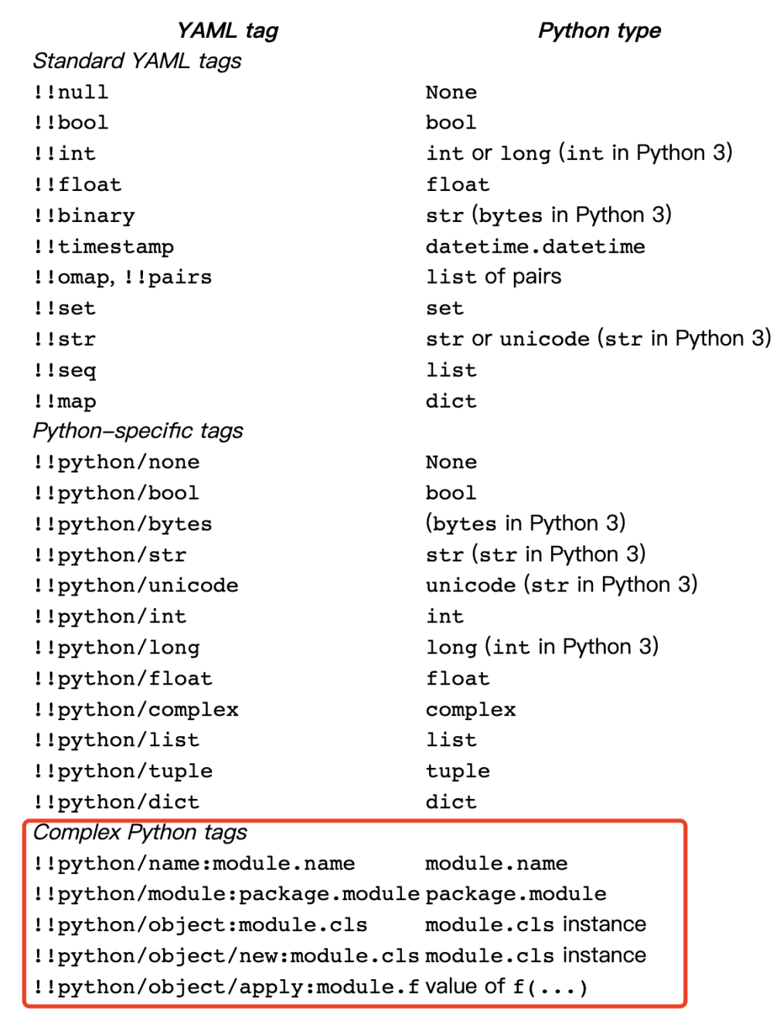Click the !!binary tag entry
773x1027 pixels.
click(x=83, y=216)
